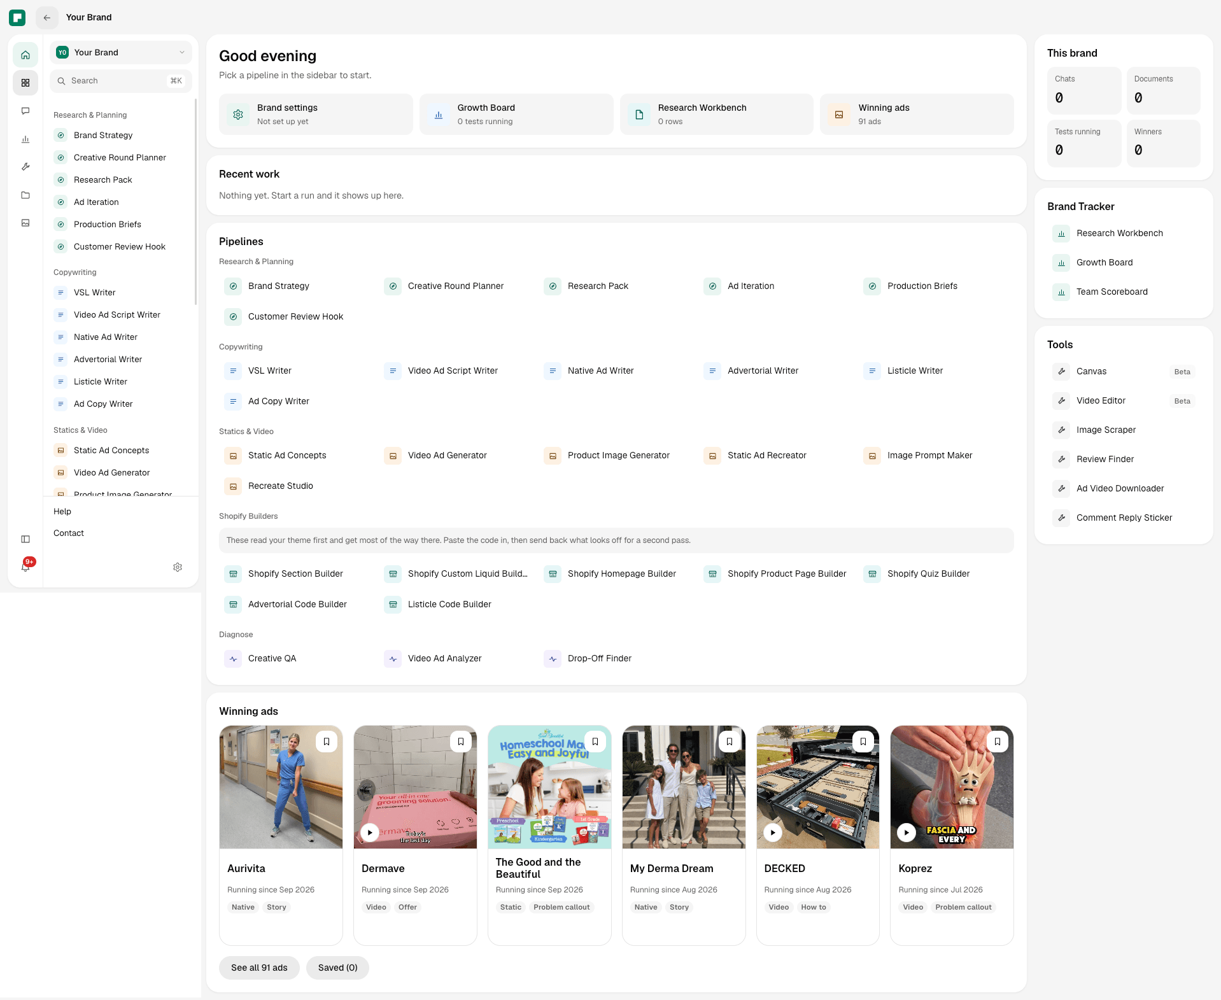The image size is (1221, 1000).
Task: Open Static Ad Recreator pipeline tile
Action: 776,456
